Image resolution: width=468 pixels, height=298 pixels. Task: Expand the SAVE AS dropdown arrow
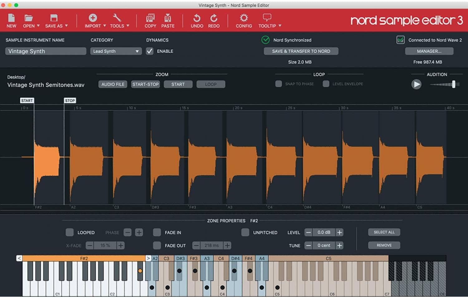pyautogui.click(x=66, y=26)
